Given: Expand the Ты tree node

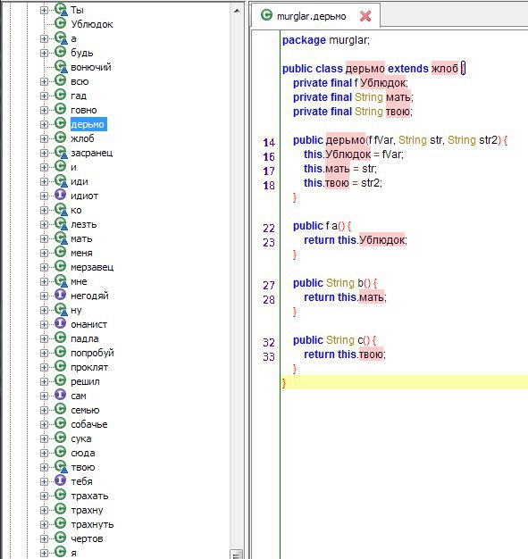Looking at the screenshot, I should click(x=44, y=10).
